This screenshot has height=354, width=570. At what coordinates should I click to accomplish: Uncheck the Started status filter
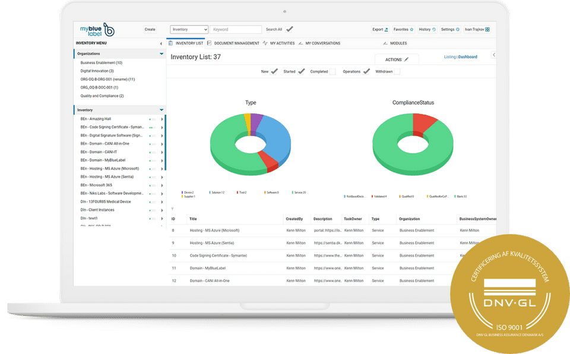tap(301, 71)
